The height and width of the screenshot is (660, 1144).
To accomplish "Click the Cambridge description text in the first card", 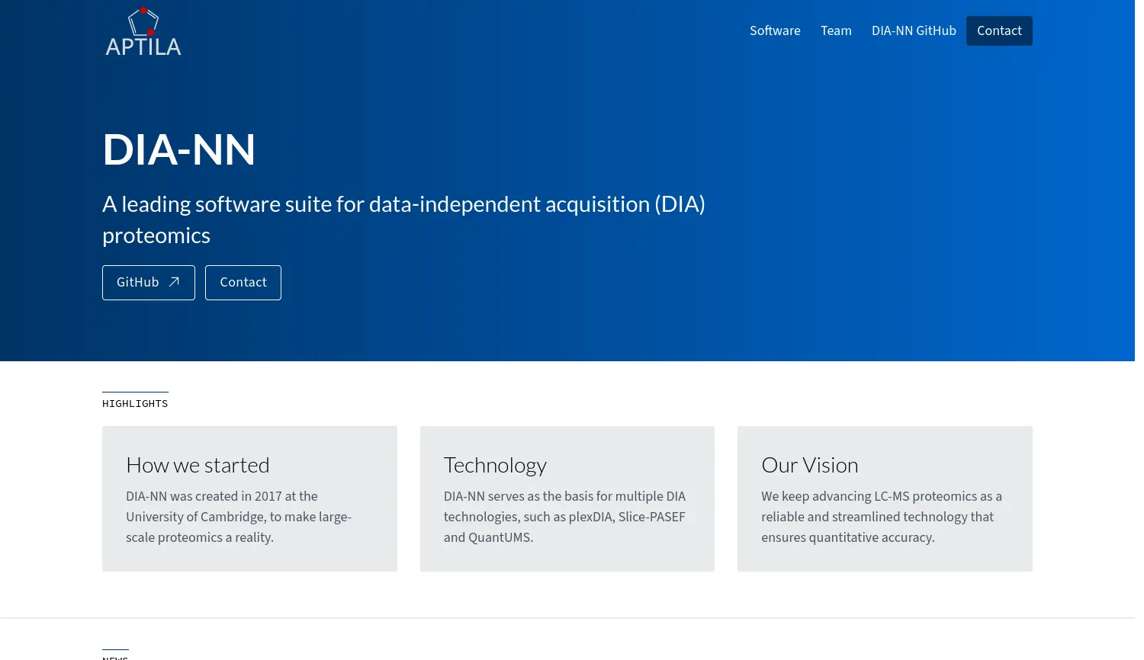I will (238, 517).
